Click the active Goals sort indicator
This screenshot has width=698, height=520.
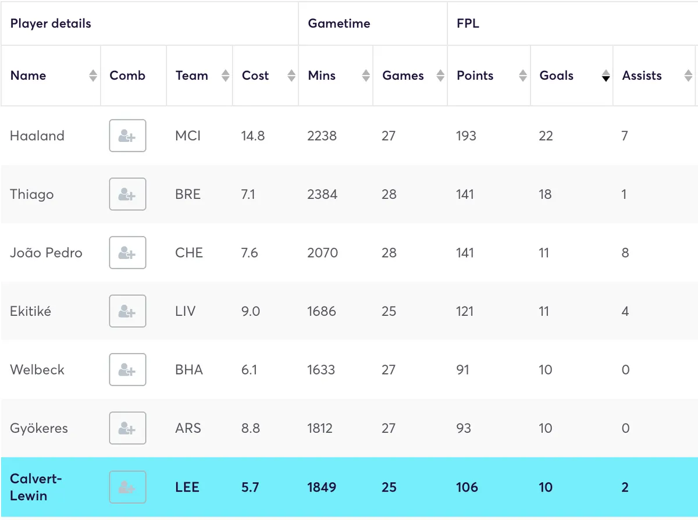click(x=606, y=75)
